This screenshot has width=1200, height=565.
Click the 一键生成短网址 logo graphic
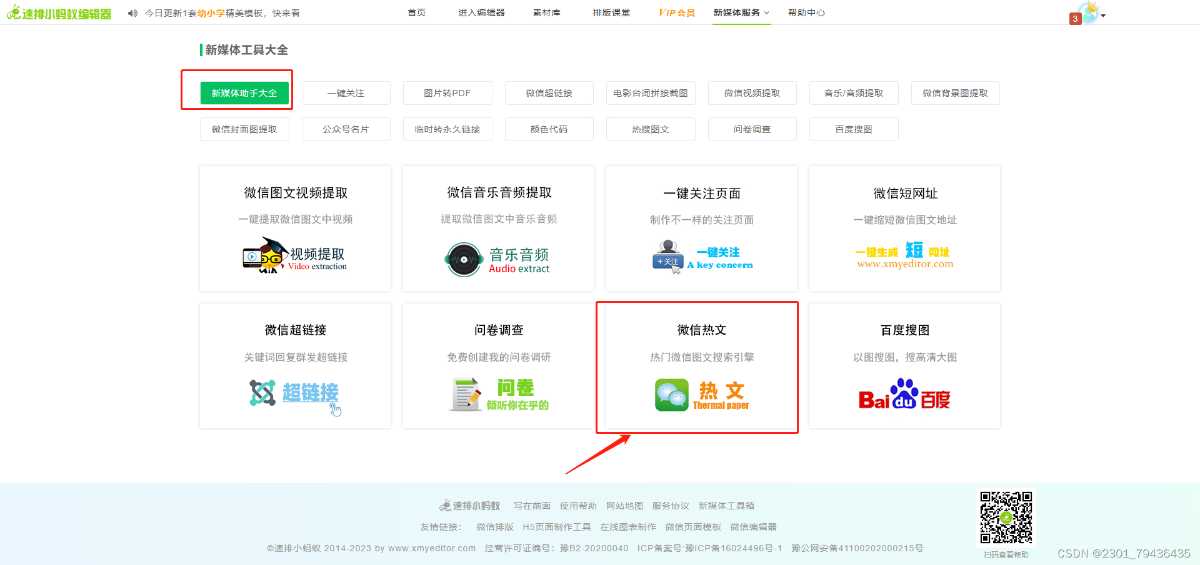coord(904,256)
